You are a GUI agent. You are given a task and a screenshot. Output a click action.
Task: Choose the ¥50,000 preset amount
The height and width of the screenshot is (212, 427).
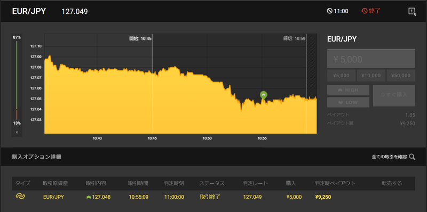(401, 76)
